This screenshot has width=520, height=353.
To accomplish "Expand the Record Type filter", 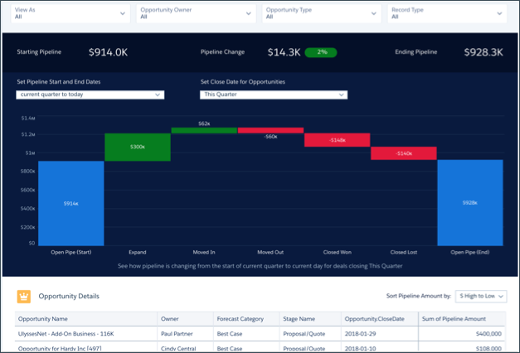I will point(447,12).
